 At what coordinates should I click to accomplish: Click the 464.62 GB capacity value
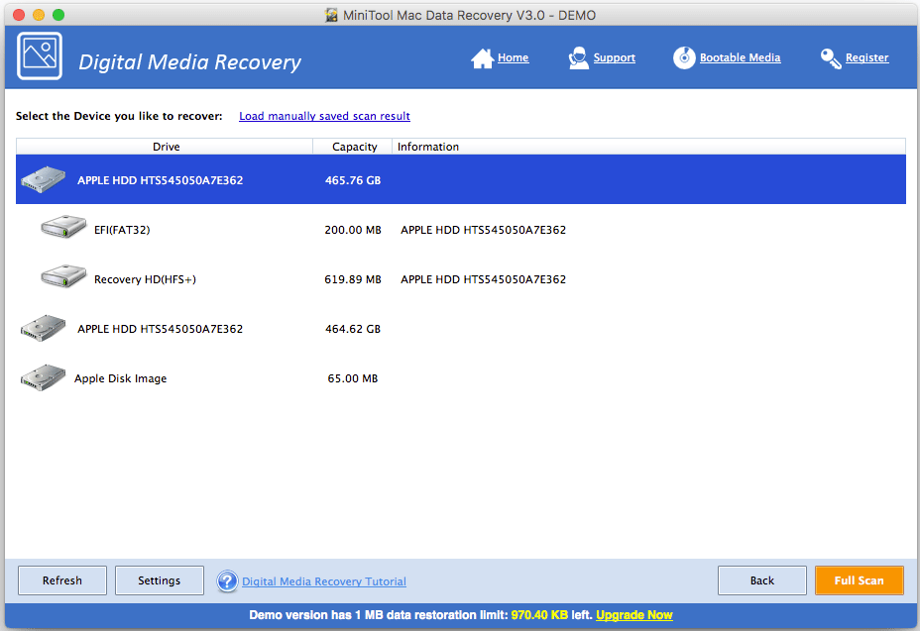pos(353,329)
